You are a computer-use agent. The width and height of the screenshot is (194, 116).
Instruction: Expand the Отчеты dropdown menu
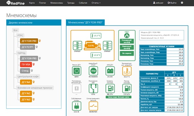click(96, 3)
